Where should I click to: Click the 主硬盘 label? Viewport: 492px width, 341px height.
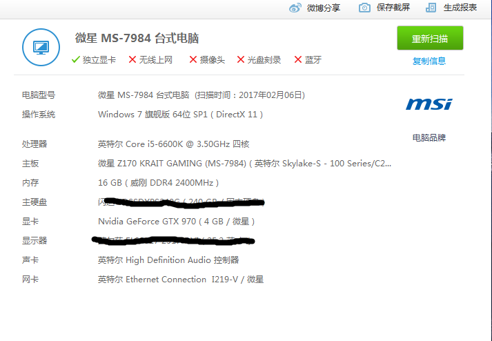pyautogui.click(x=35, y=202)
